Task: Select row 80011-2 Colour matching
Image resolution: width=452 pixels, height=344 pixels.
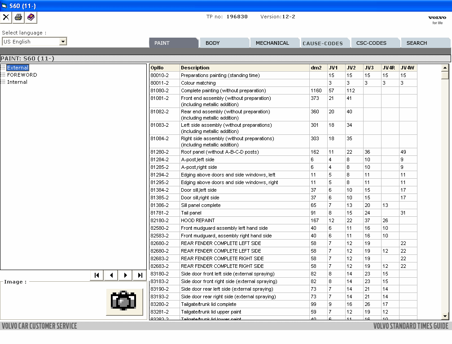Action: click(224, 83)
